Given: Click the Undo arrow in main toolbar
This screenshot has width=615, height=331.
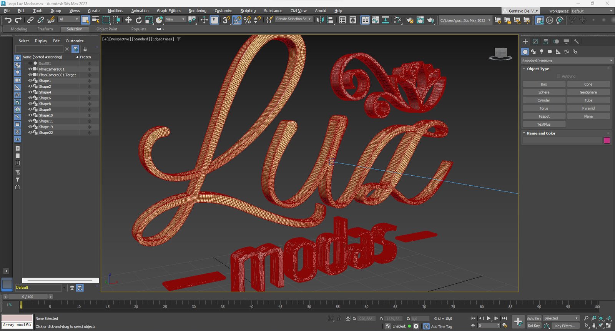Looking at the screenshot, I should (8, 20).
